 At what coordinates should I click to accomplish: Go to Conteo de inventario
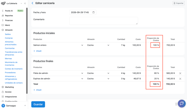pos(14,69)
